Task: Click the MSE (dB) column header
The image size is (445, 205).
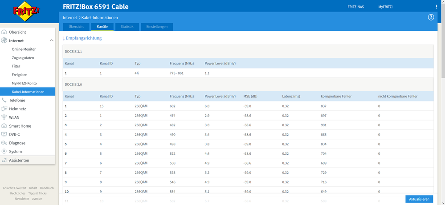Action: tap(250, 96)
